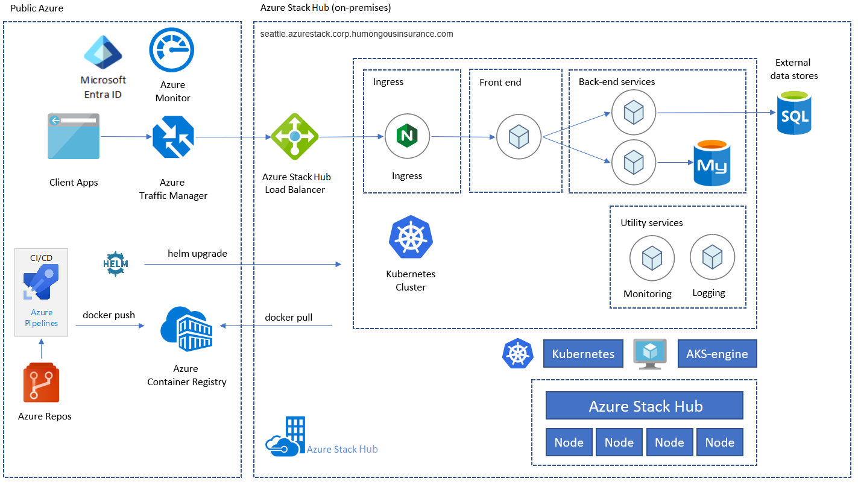Select the "Public Azure" heading
858x484 pixels.
click(37, 8)
